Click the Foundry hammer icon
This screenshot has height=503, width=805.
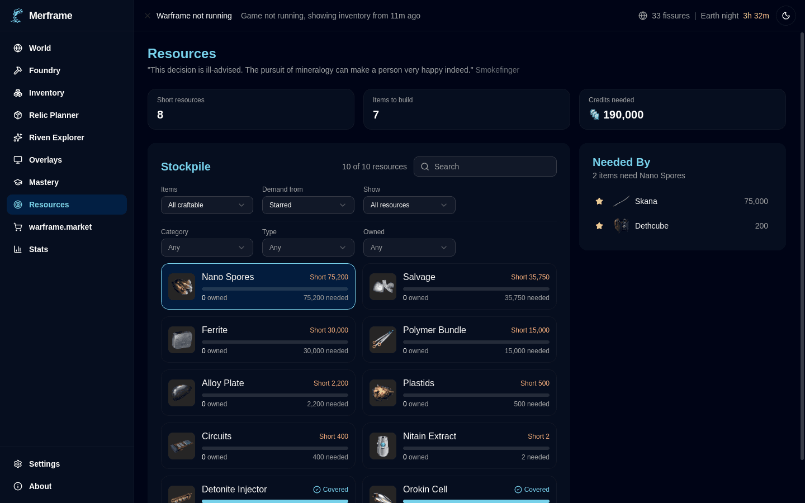pyautogui.click(x=18, y=70)
